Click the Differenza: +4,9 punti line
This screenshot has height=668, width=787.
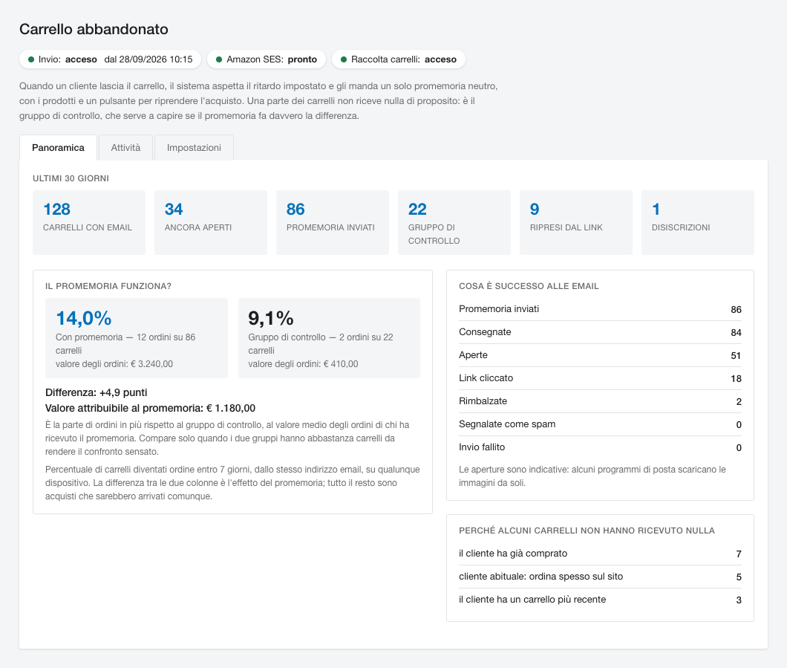pyautogui.click(x=97, y=392)
